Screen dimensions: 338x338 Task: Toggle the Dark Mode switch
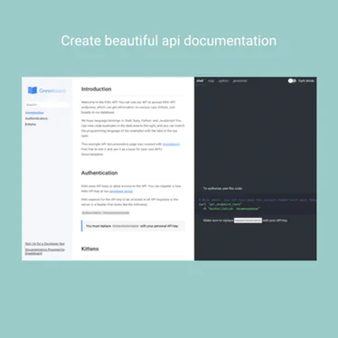click(x=292, y=80)
